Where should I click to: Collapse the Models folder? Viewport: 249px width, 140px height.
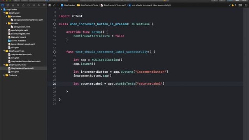pos(7,23)
